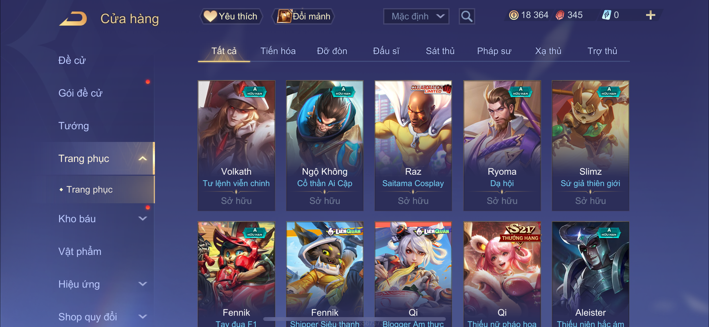Click the gold coin balance icon

click(x=513, y=15)
